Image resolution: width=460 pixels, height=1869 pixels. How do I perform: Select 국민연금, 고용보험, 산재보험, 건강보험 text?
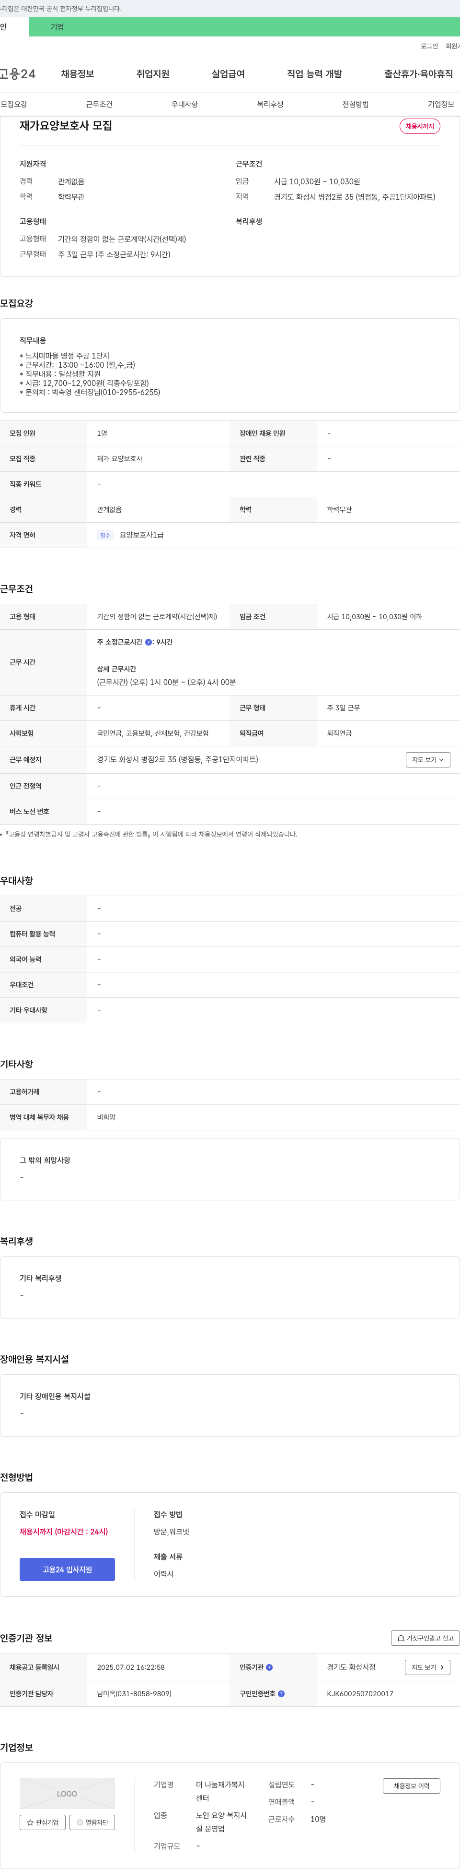pos(153,733)
